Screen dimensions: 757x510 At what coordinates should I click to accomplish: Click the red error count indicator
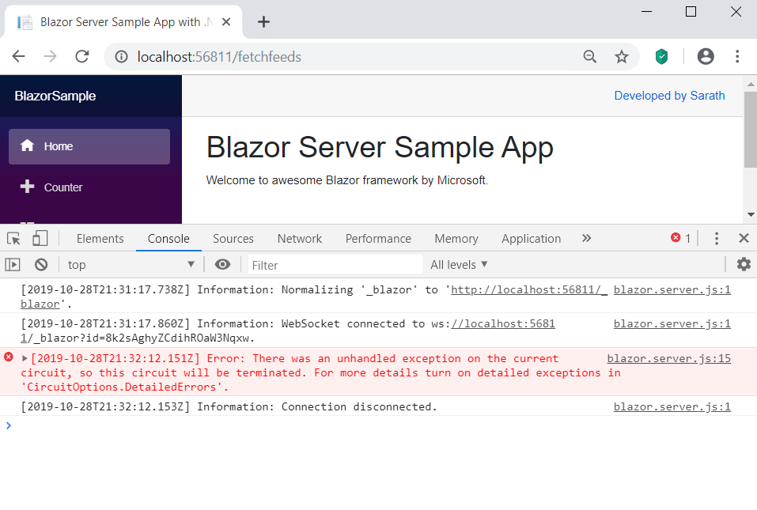pyautogui.click(x=681, y=238)
